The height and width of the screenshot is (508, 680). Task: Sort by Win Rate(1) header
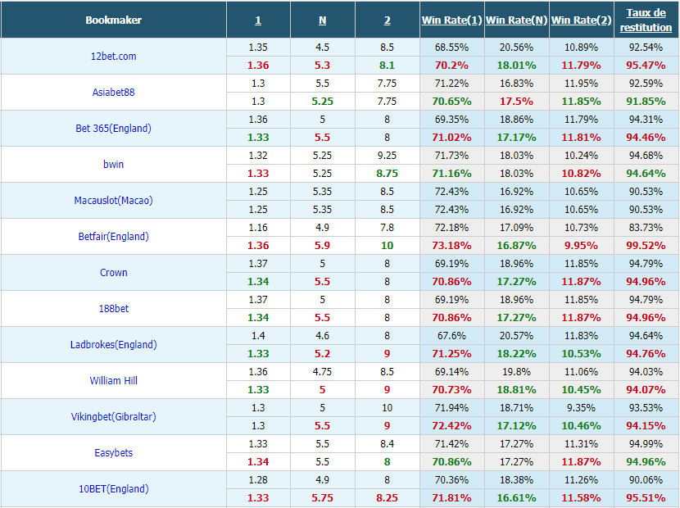click(x=452, y=20)
